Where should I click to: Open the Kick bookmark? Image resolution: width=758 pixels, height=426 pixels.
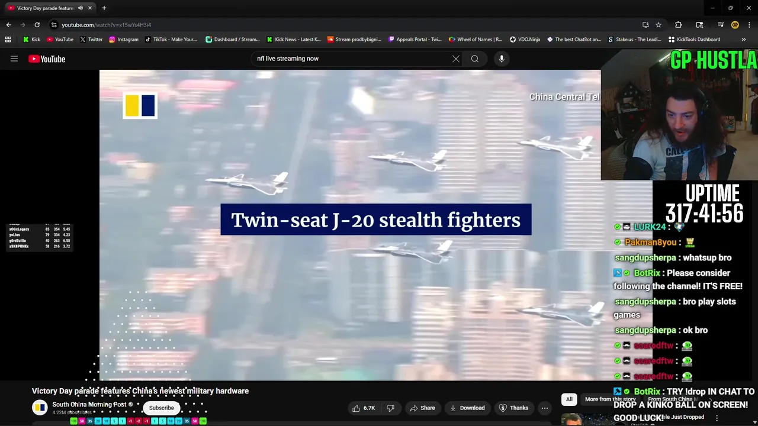click(x=31, y=40)
